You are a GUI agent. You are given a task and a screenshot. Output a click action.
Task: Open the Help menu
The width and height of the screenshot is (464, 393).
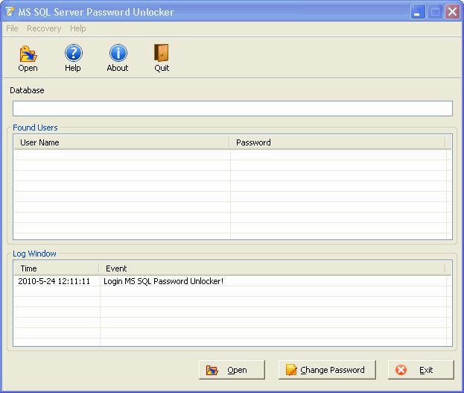pyautogui.click(x=78, y=28)
